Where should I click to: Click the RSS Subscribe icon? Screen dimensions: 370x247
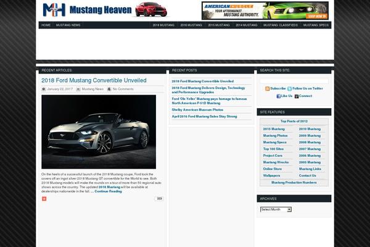(x=268, y=89)
